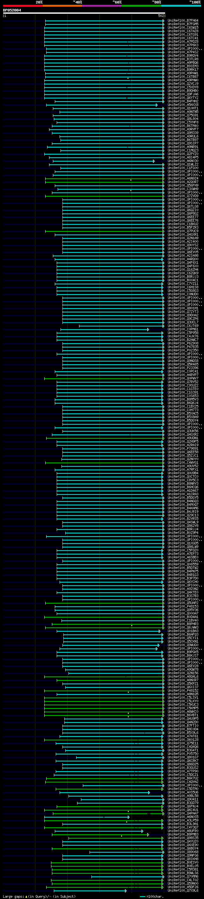204x899 pixels.
Task: Open the UniRef100_B3TLR8 hit
Action: click(183, 59)
